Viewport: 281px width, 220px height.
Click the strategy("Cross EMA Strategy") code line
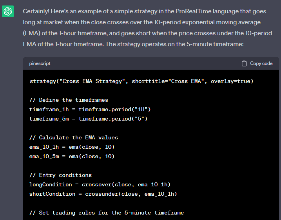[141, 81]
